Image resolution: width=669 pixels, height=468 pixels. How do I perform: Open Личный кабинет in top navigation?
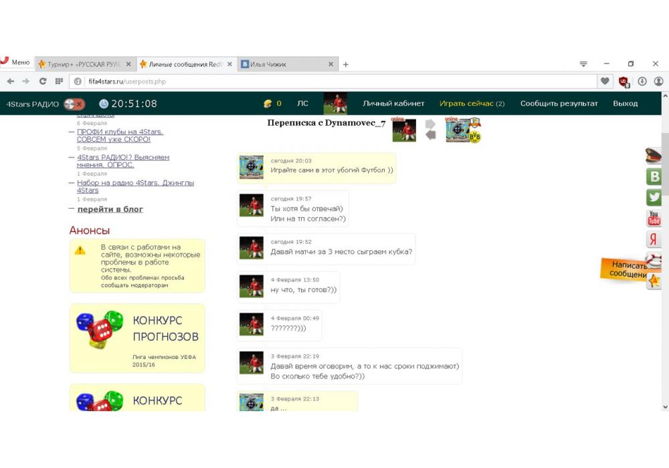tap(393, 104)
